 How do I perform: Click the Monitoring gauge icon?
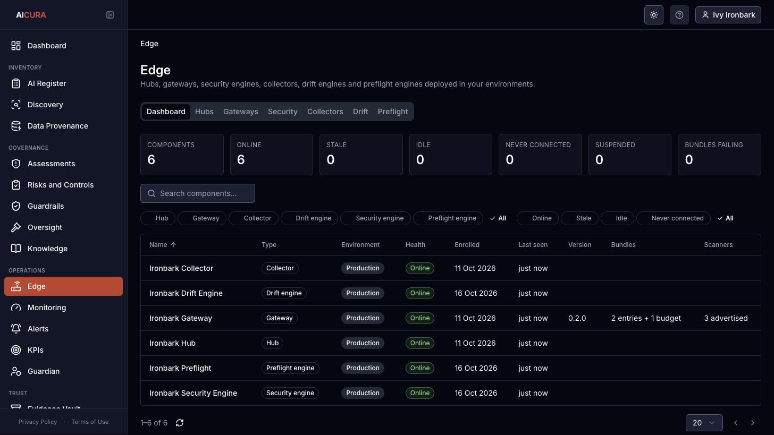pos(16,308)
